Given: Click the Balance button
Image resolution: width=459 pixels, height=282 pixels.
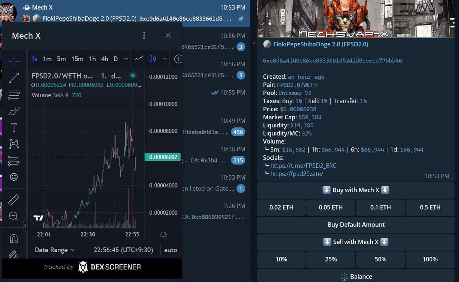Looking at the screenshot, I should [356, 275].
